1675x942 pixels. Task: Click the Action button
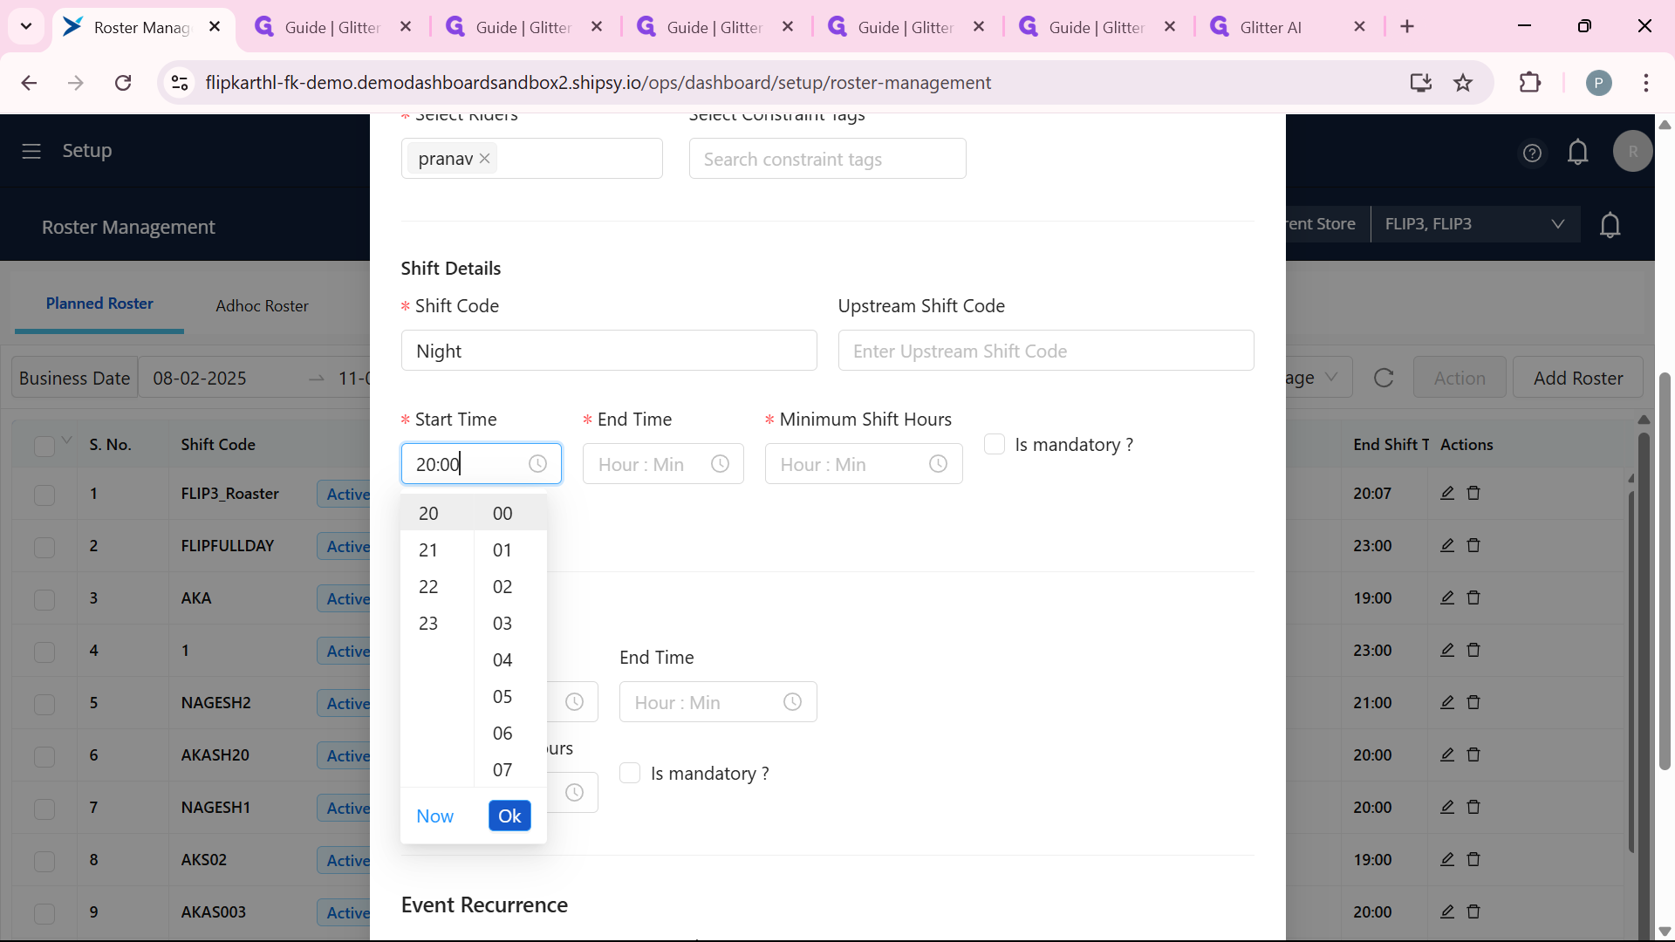[1460, 378]
